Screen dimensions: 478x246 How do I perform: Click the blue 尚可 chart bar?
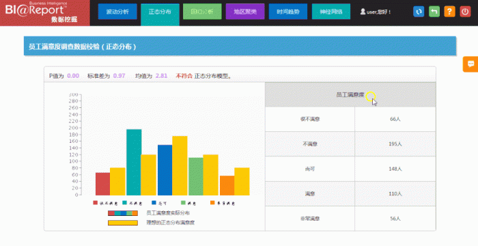[x=165, y=170]
